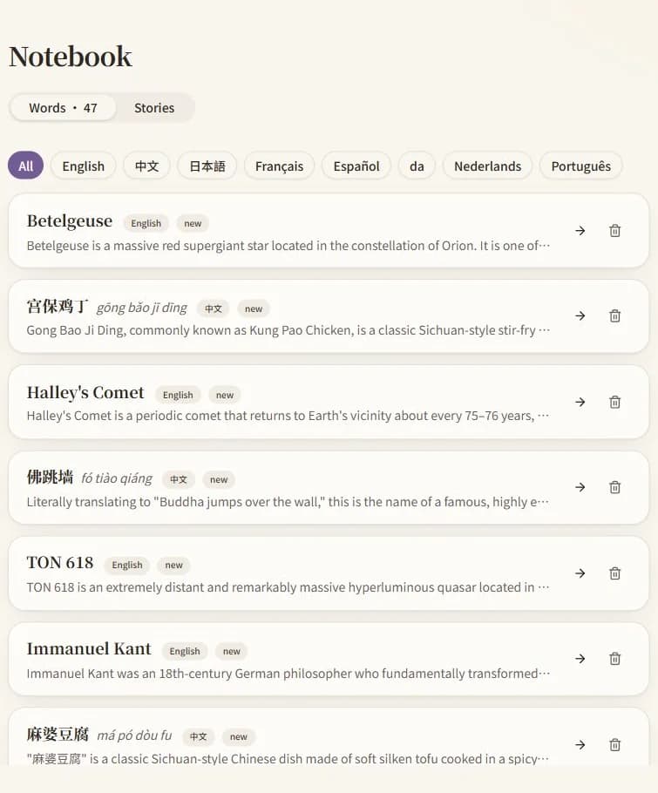Delete the 宫保鸡丁 entry trash icon
658x793 pixels.
click(614, 316)
